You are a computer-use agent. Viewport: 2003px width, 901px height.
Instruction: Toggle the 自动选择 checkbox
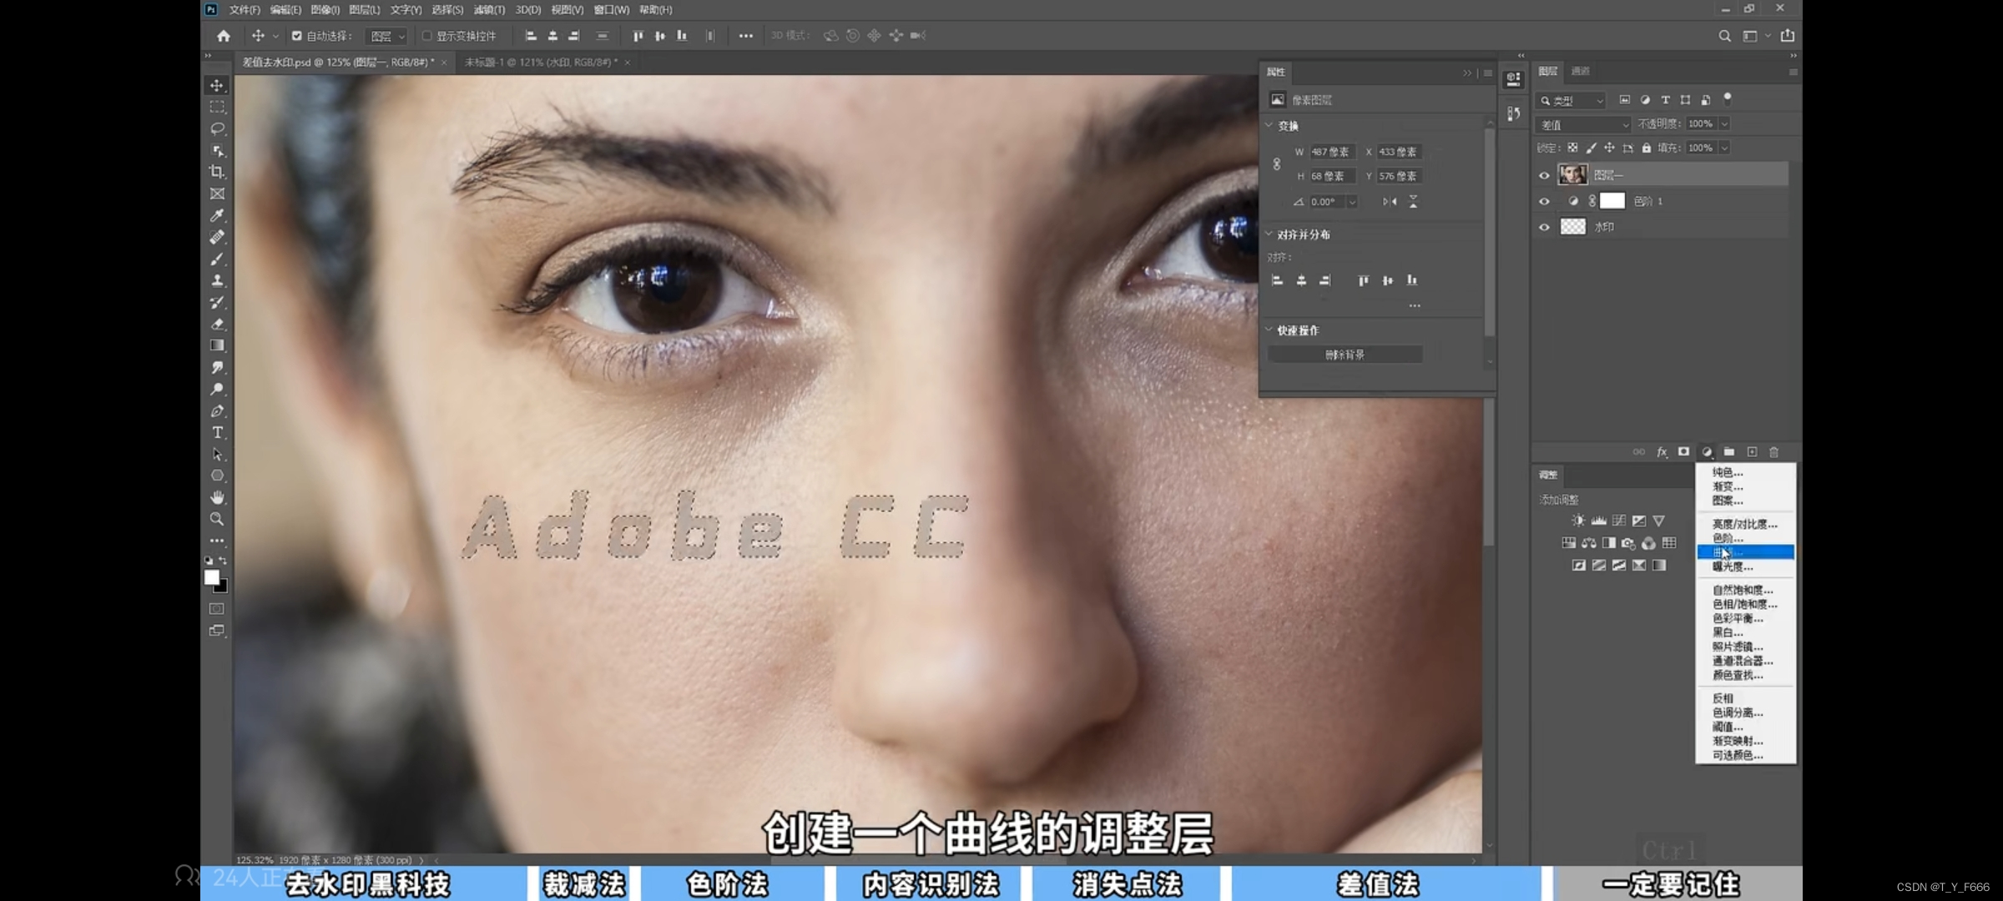tap(296, 36)
